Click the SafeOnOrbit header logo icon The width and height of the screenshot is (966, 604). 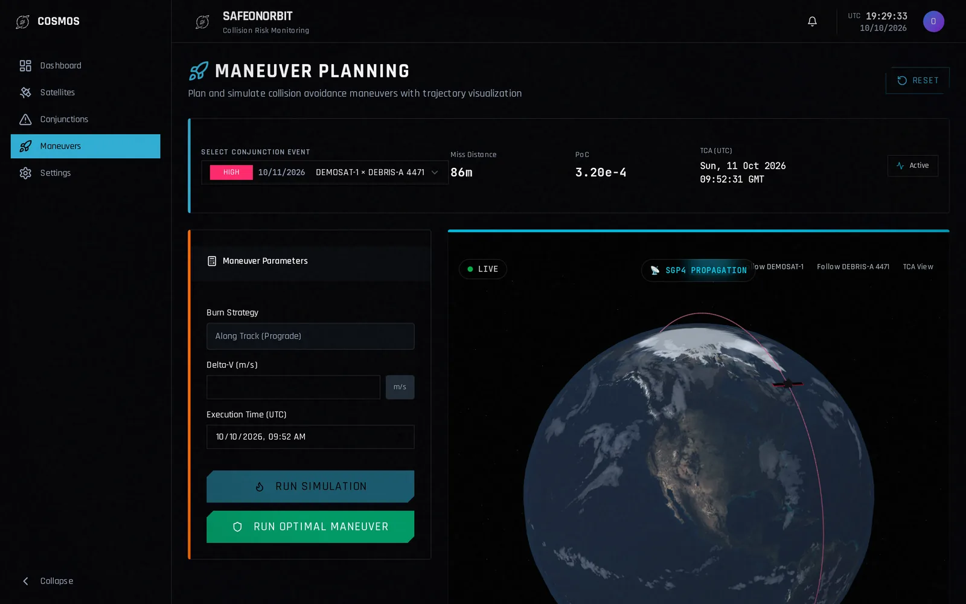coord(202,22)
